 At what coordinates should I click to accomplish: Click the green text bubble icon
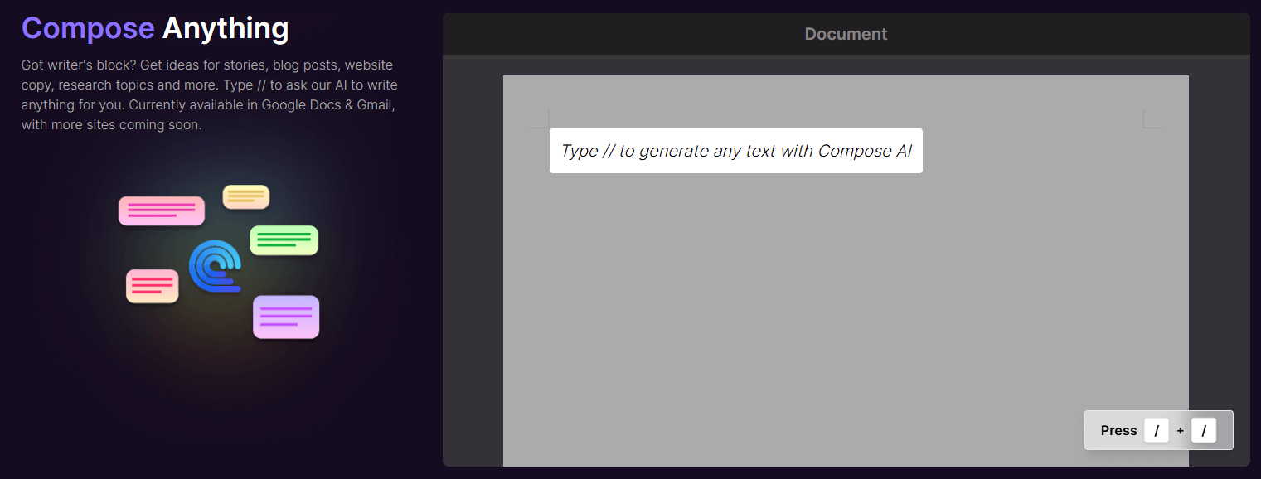pyautogui.click(x=284, y=239)
